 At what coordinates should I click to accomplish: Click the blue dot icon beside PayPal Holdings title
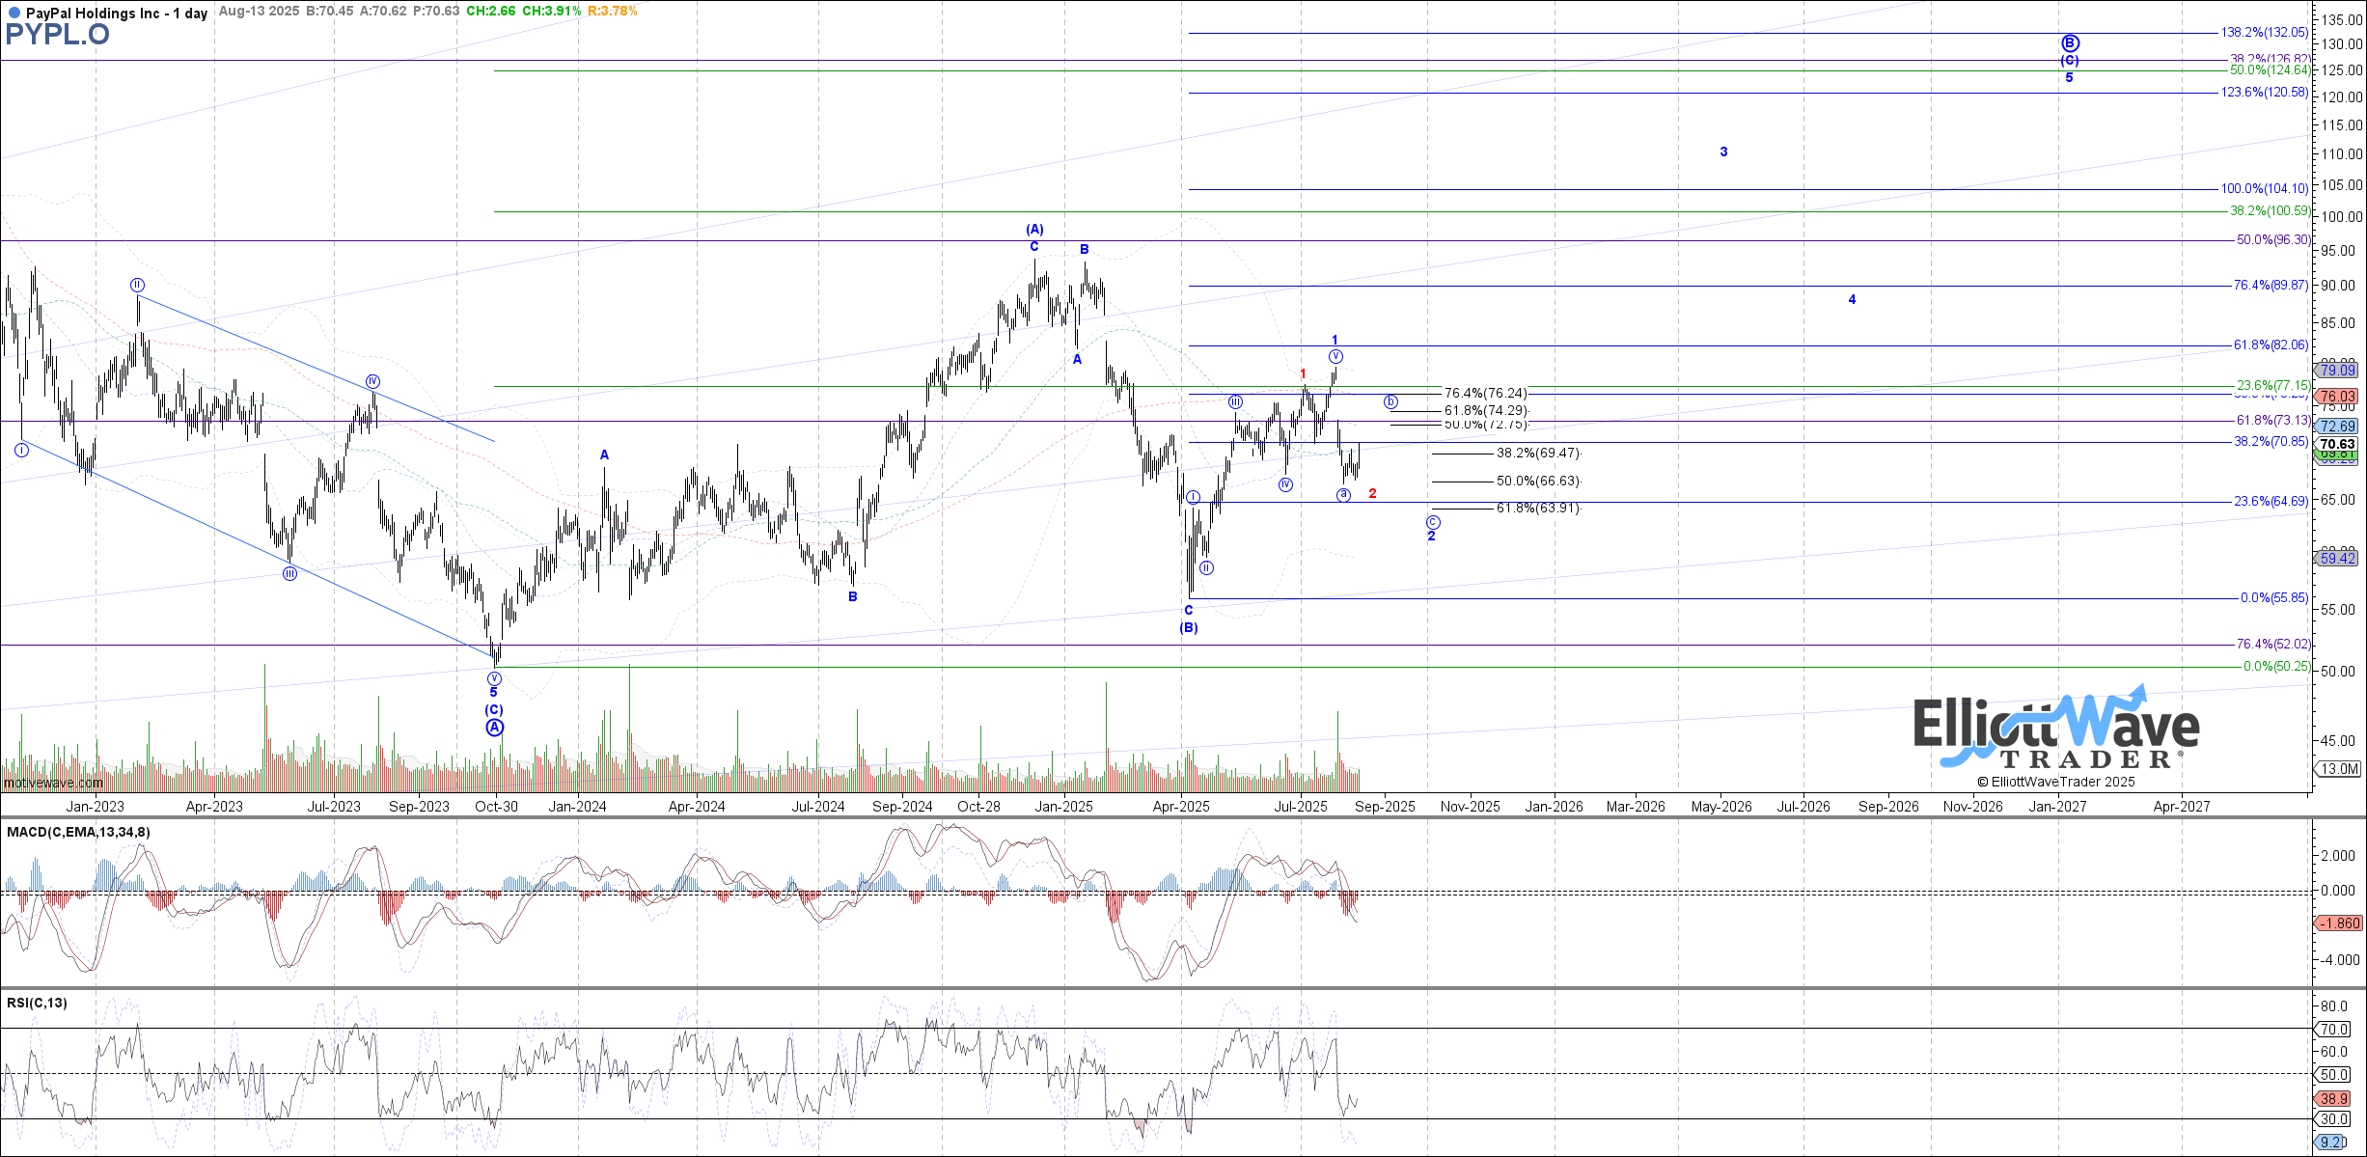(x=14, y=14)
